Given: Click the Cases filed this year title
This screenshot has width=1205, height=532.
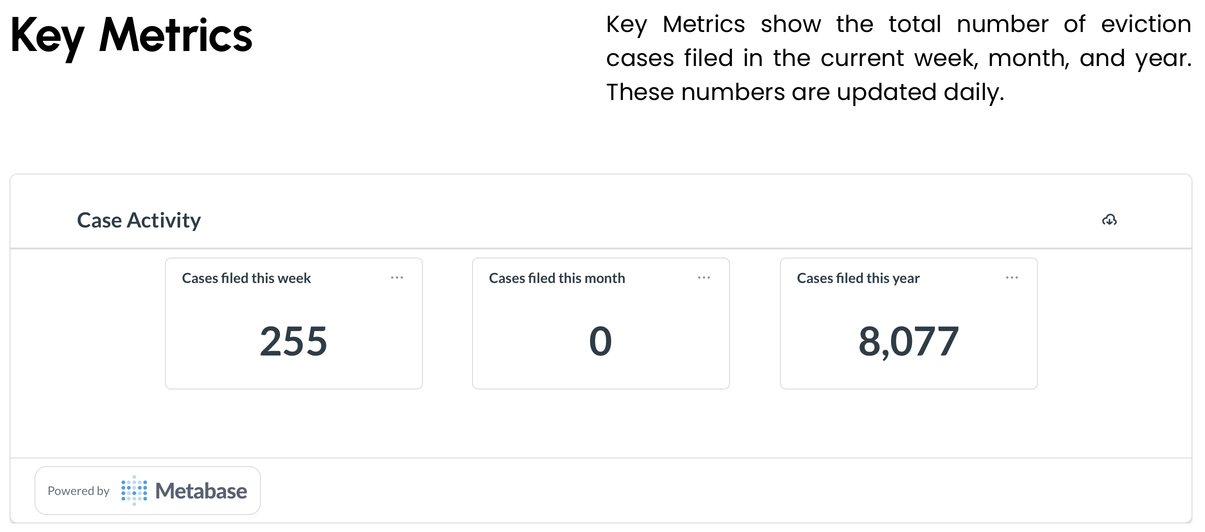Looking at the screenshot, I should (x=858, y=278).
